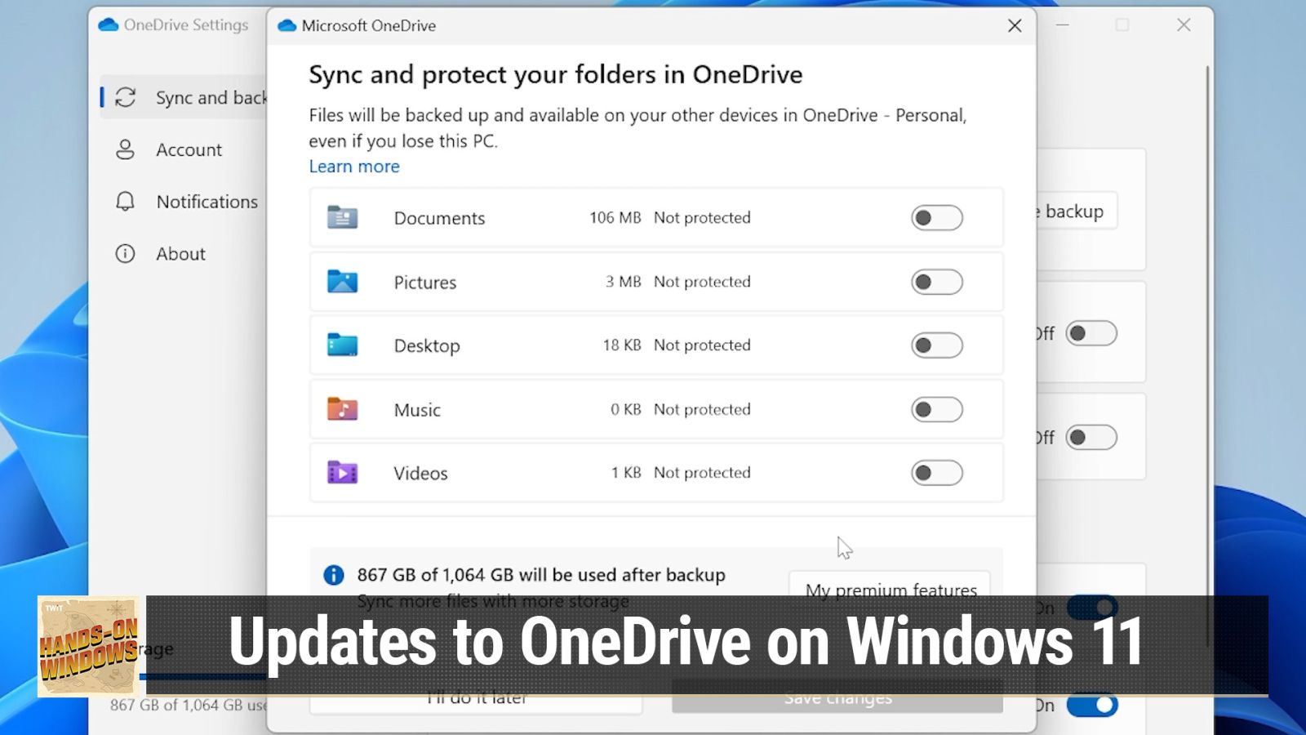Click the Documents folder icon

(343, 217)
